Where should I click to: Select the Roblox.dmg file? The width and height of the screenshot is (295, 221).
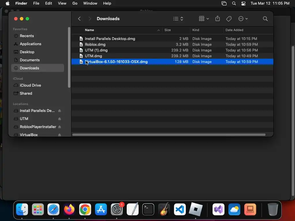[172, 44]
